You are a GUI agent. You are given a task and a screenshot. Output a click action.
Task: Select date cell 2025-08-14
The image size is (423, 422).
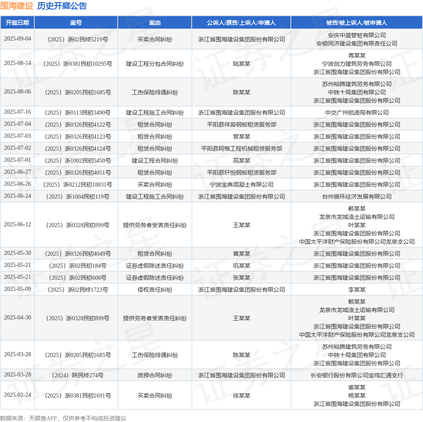point(17,63)
